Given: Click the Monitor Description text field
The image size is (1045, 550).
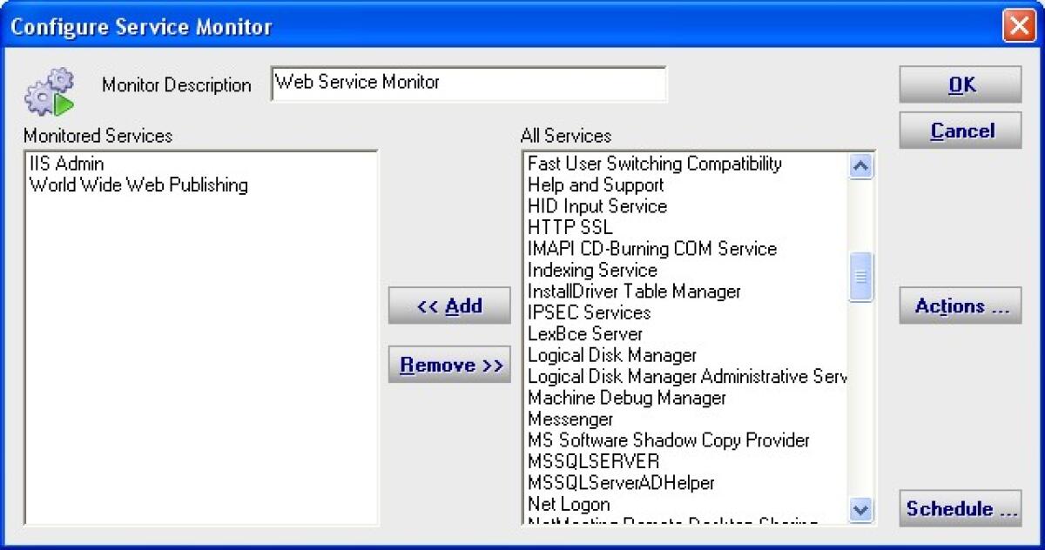Looking at the screenshot, I should coord(469,84).
